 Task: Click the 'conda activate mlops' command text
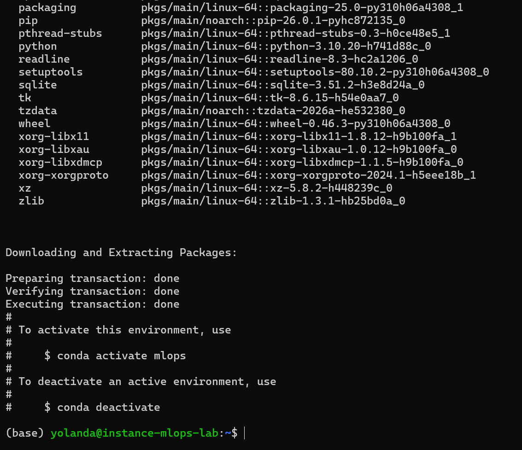121,356
